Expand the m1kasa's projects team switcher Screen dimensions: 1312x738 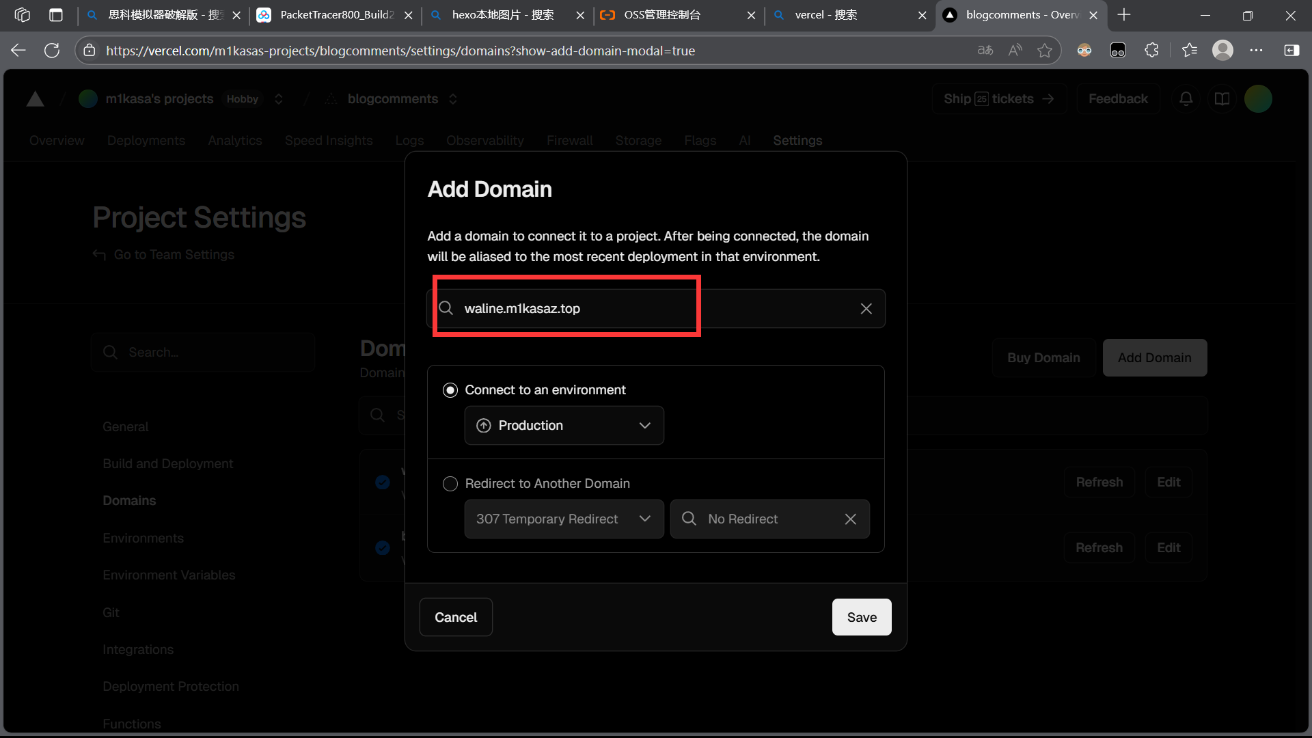coord(279,99)
